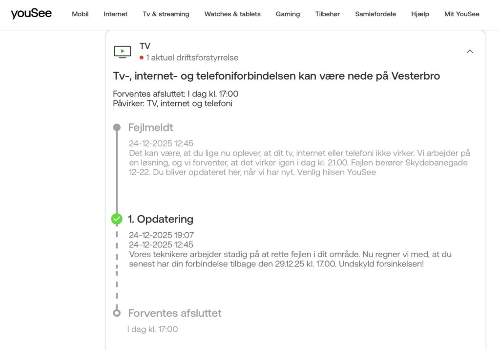Open the Gaming section
500x350 pixels.
coord(288,14)
